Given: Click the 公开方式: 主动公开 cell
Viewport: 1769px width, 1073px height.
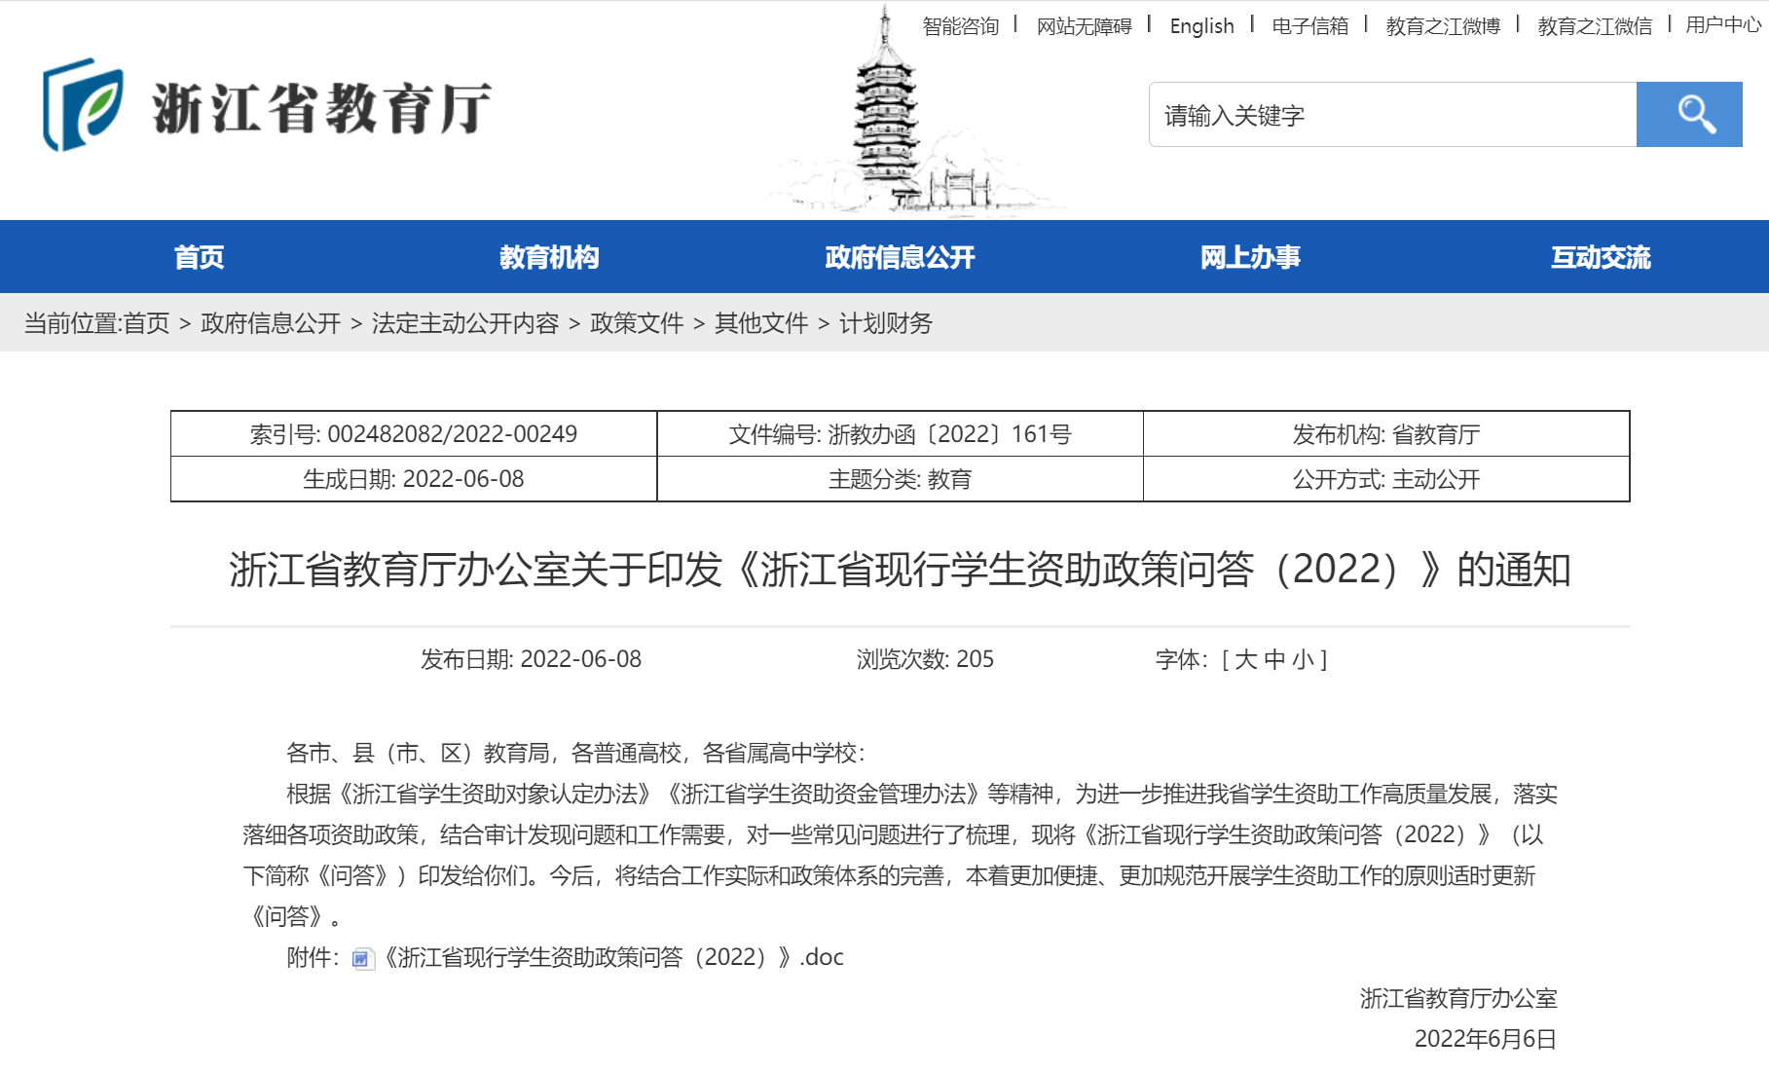Looking at the screenshot, I should (1386, 479).
